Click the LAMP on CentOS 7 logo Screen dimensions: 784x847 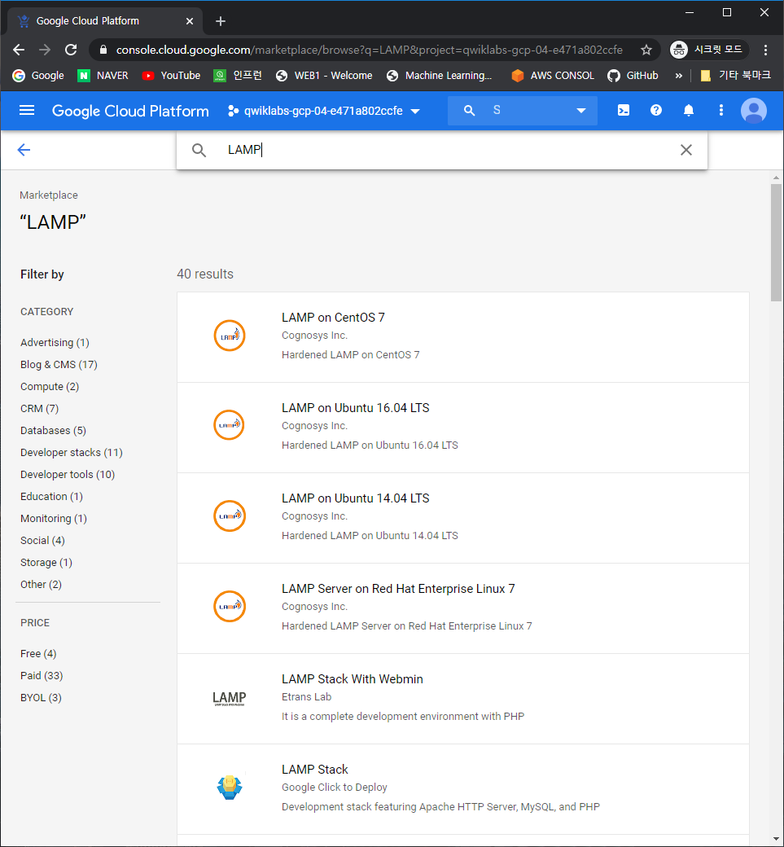pyautogui.click(x=230, y=336)
